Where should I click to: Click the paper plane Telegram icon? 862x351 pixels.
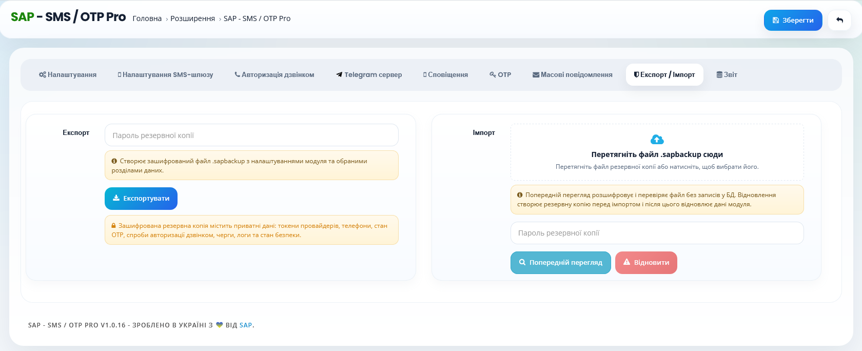[x=339, y=74]
